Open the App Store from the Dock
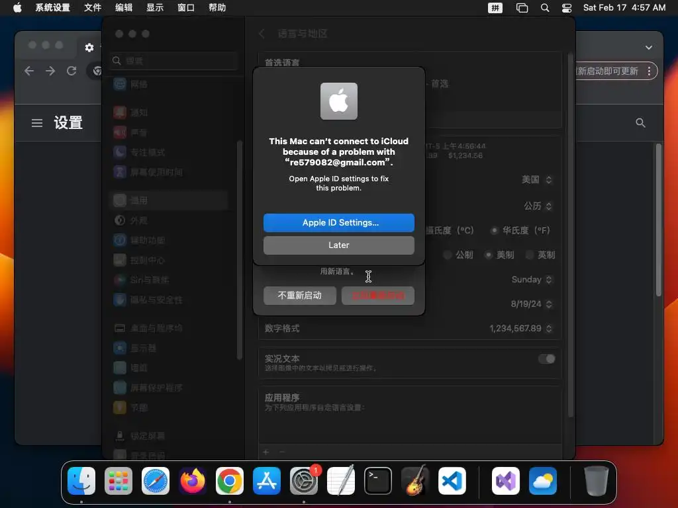The height and width of the screenshot is (508, 678). point(267,481)
